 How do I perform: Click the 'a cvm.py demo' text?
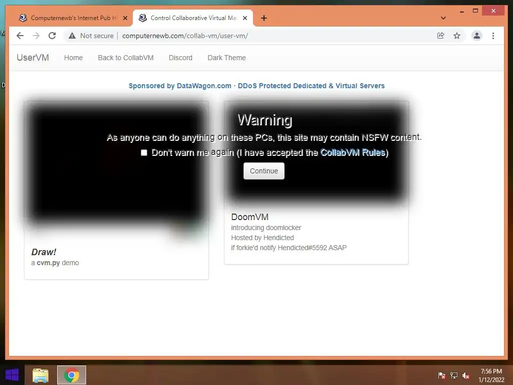pyautogui.click(x=55, y=263)
